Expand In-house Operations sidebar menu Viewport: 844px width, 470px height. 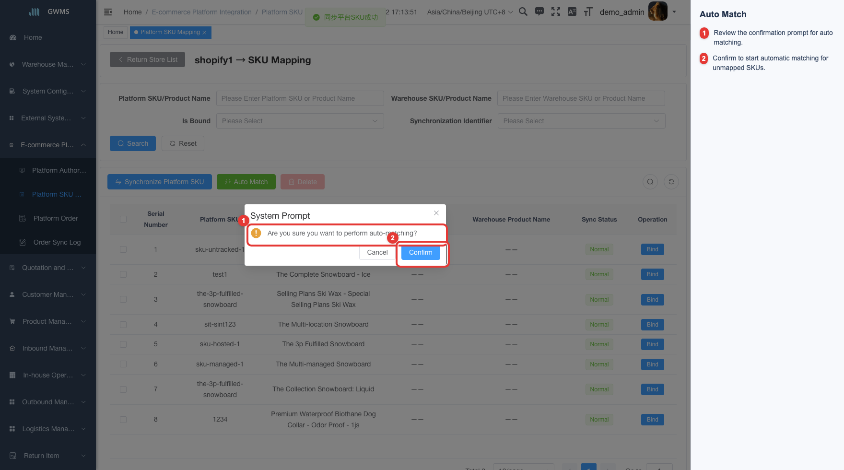pos(48,375)
